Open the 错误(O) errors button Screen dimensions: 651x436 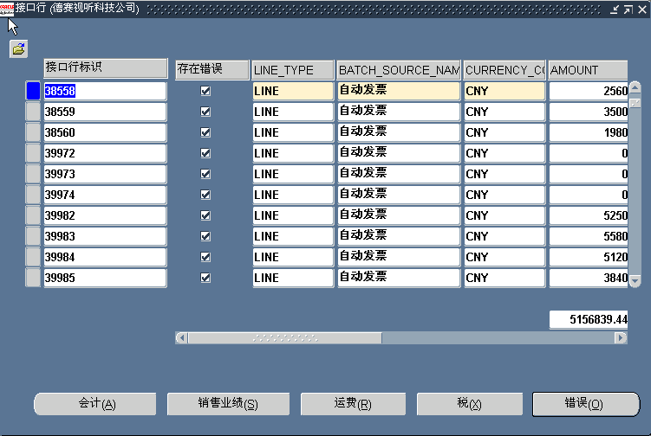(x=585, y=404)
